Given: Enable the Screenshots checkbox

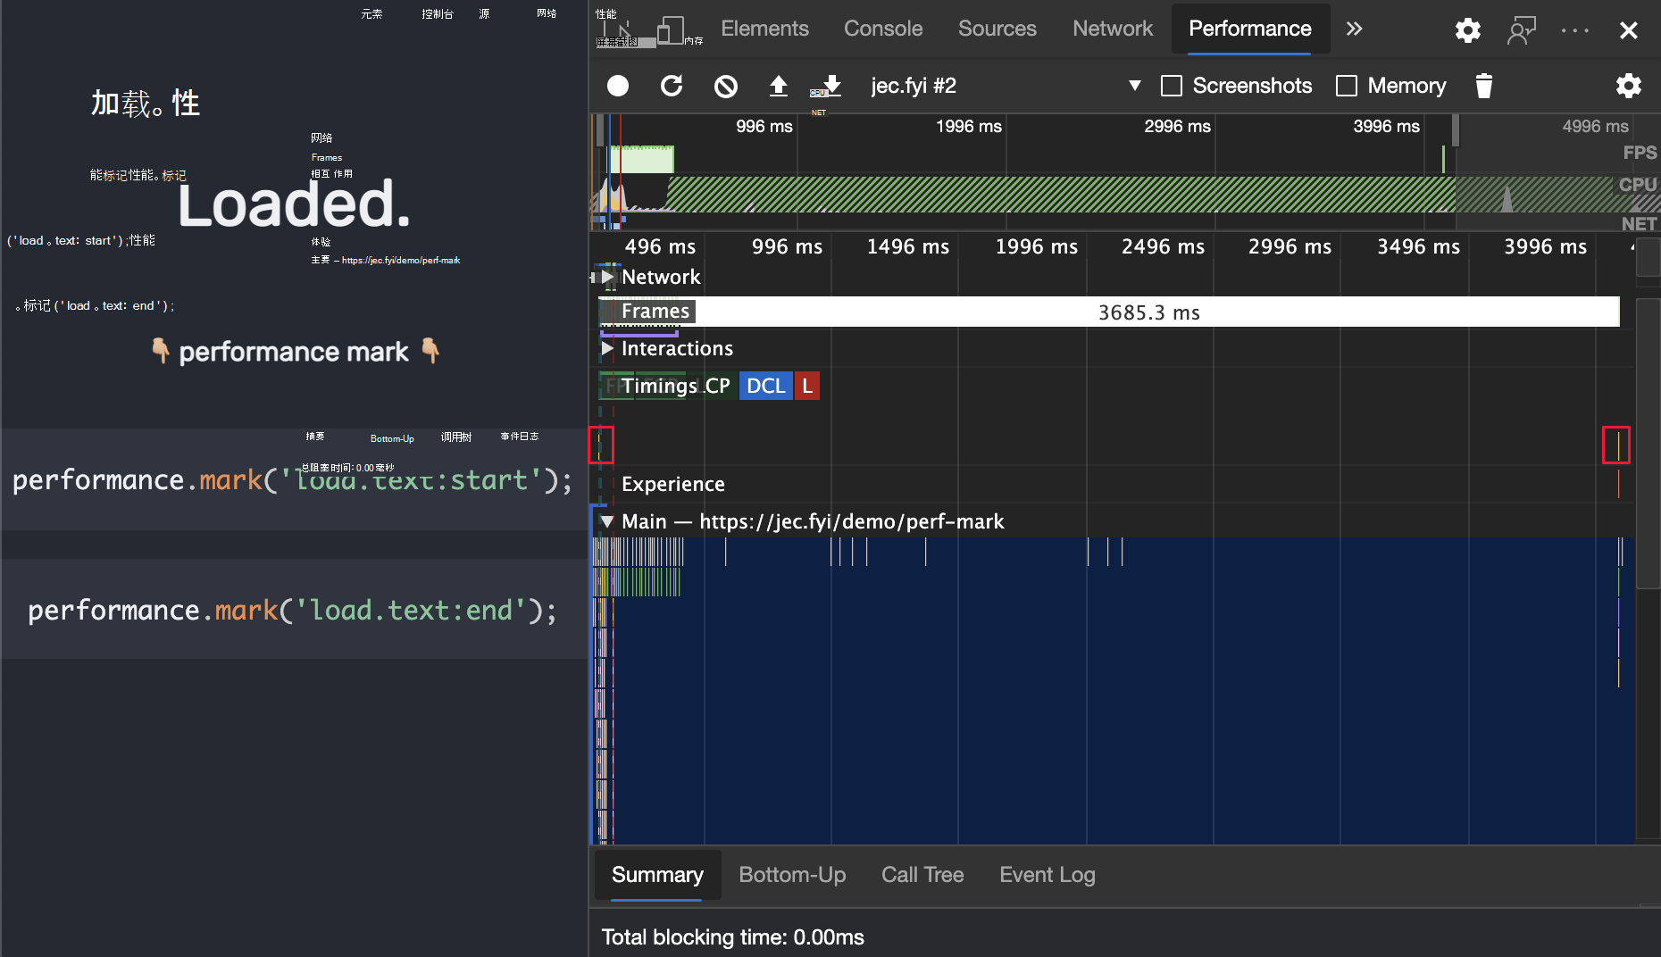Looking at the screenshot, I should click(x=1172, y=86).
